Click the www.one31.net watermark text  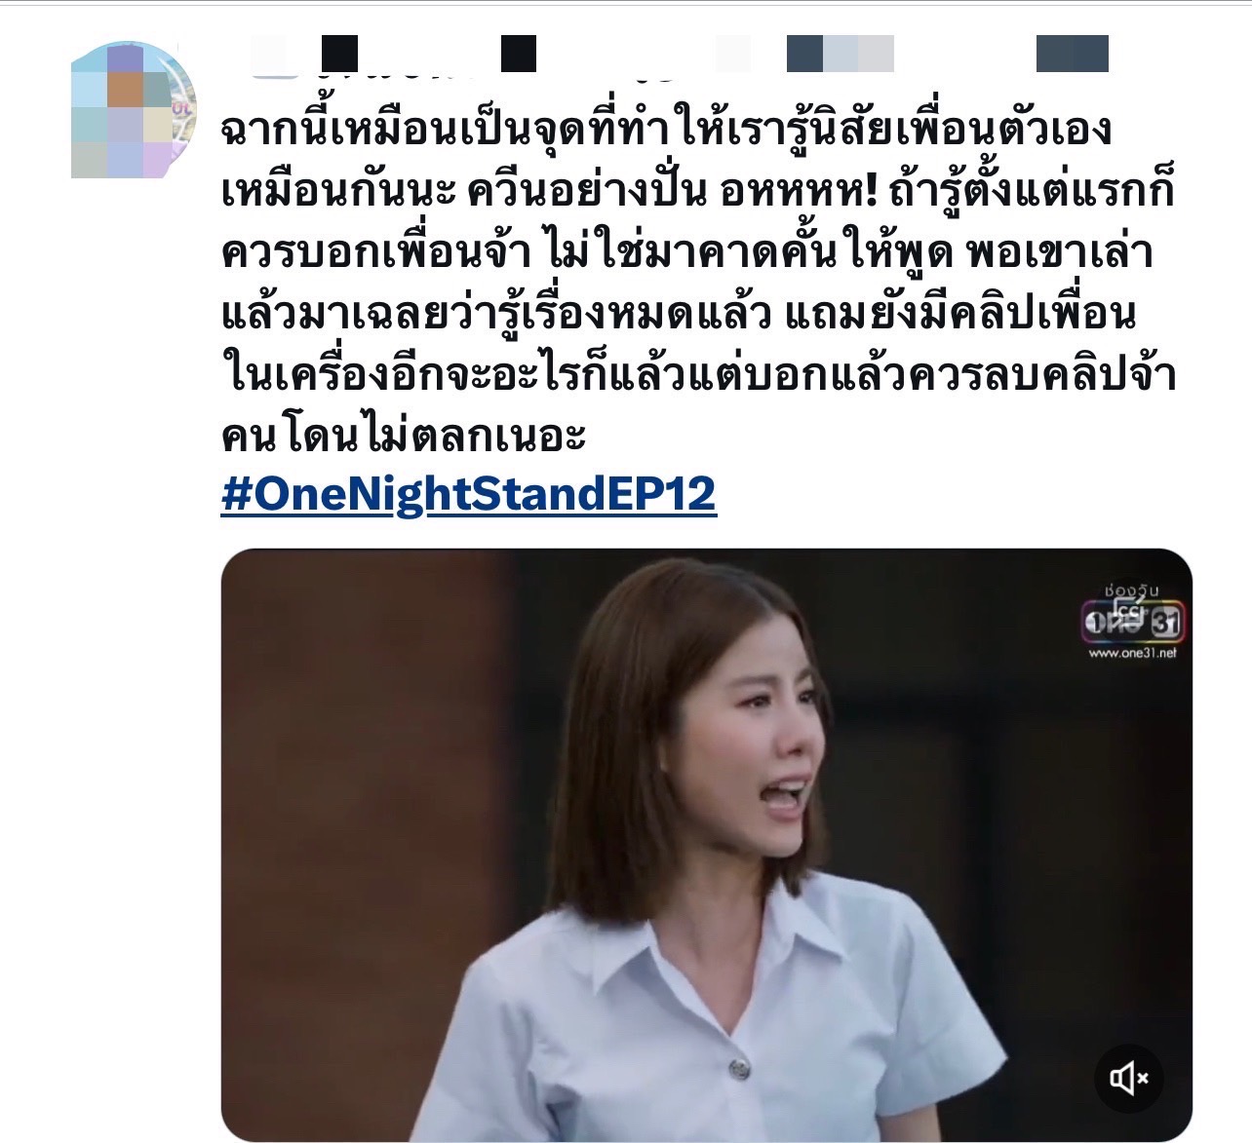[x=1132, y=653]
